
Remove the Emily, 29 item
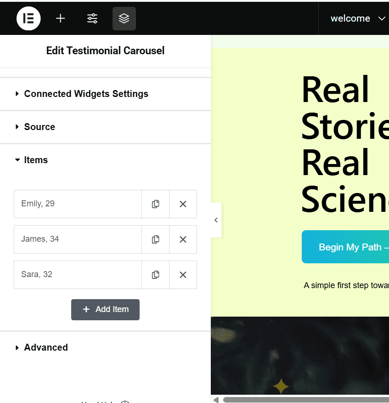[x=183, y=204]
